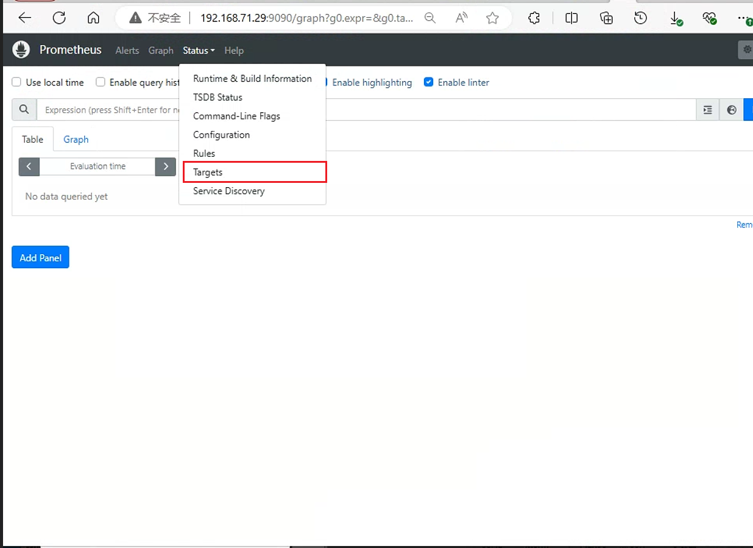Image resolution: width=753 pixels, height=548 pixels.
Task: Enable the Use local time checkbox
Action: [x=16, y=82]
